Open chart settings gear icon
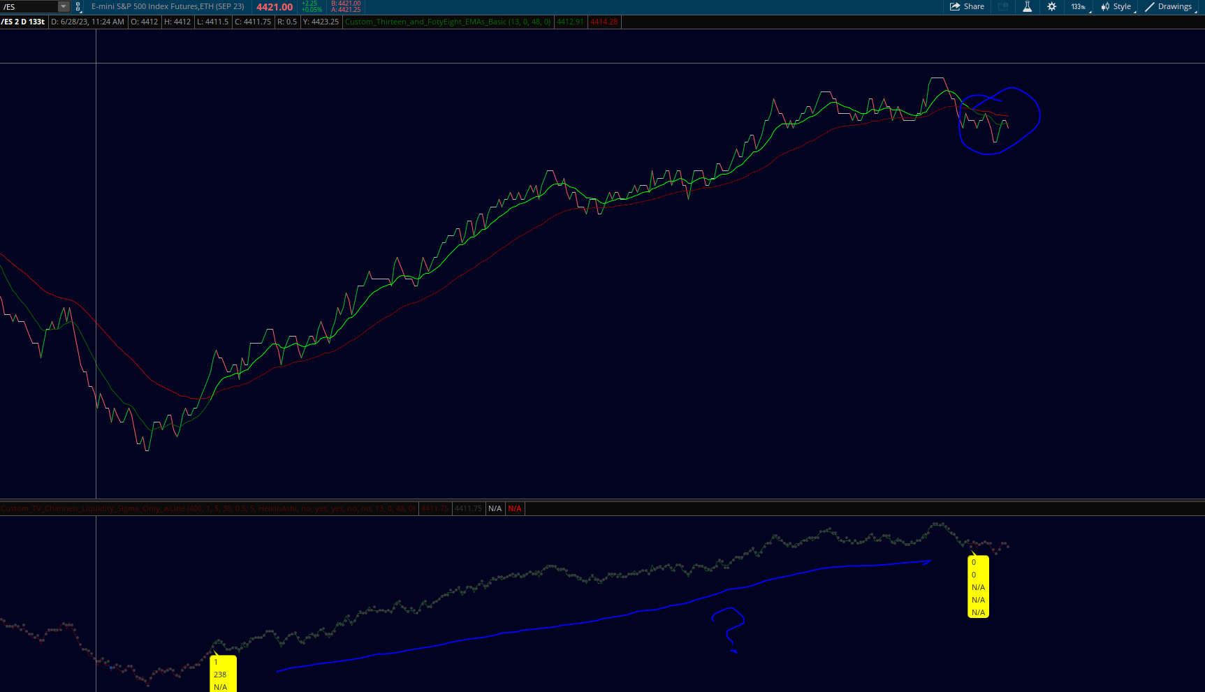 click(1051, 7)
